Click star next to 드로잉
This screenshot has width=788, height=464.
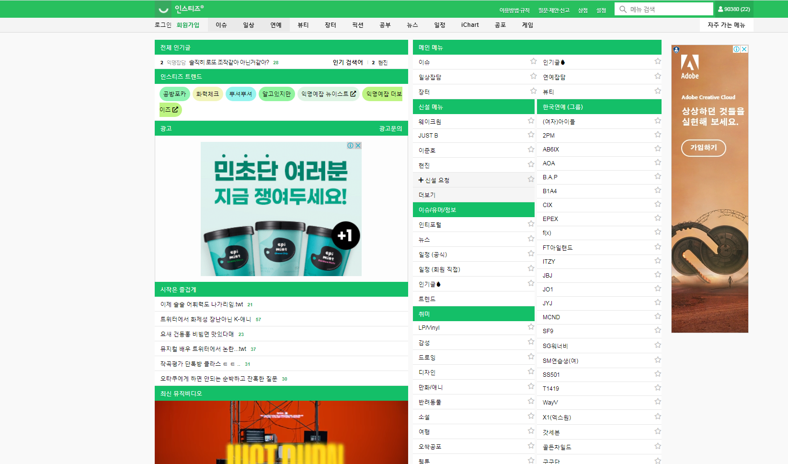coord(531,356)
